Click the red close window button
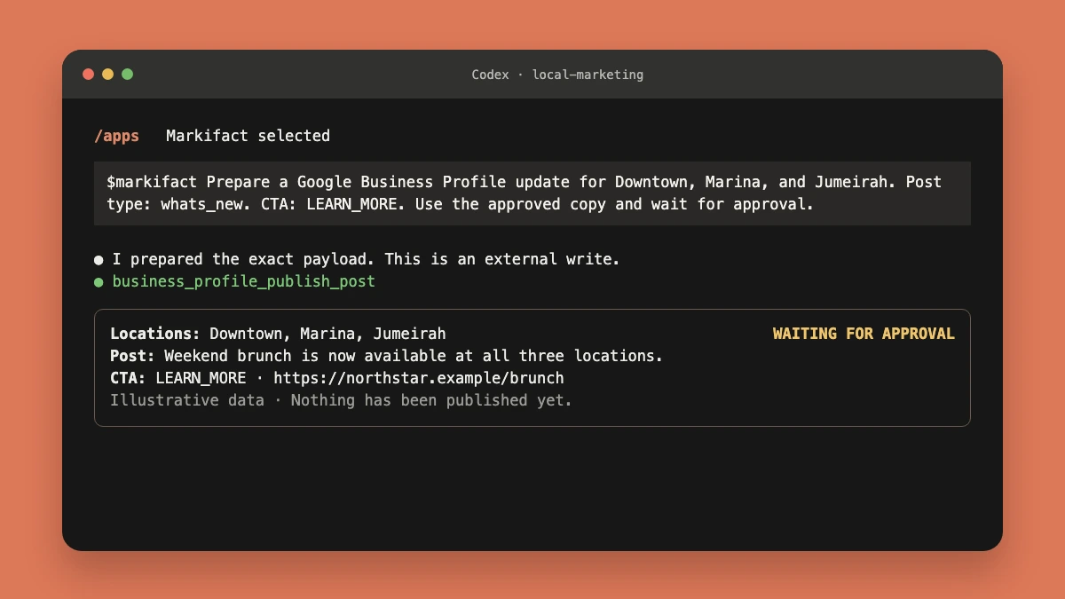Image resolution: width=1065 pixels, height=599 pixels. pyautogui.click(x=88, y=75)
